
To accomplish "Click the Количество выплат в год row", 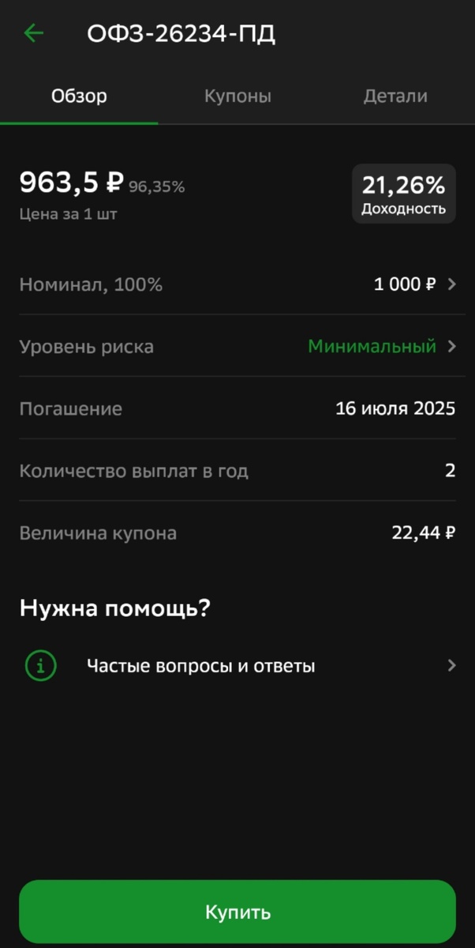I will click(x=237, y=470).
